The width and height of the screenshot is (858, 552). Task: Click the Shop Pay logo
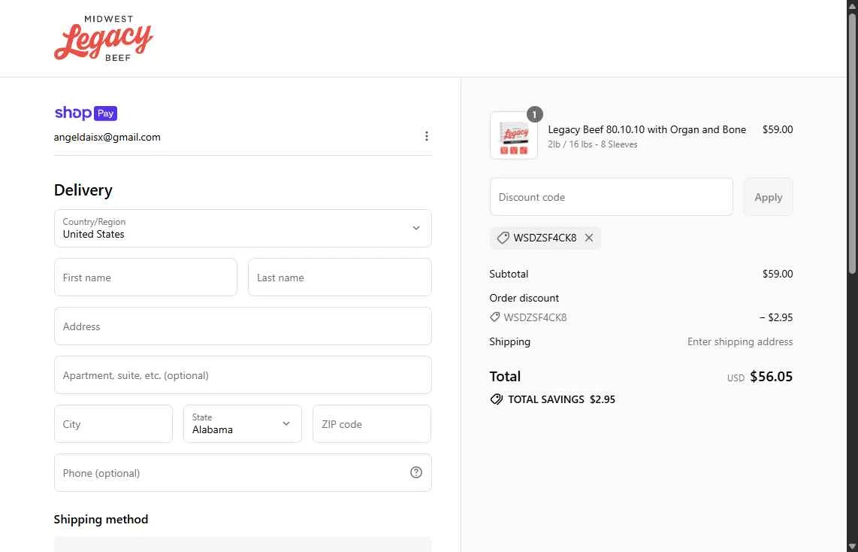point(86,113)
